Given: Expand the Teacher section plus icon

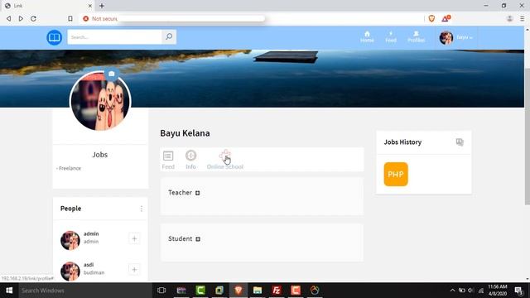Looking at the screenshot, I should (198, 193).
